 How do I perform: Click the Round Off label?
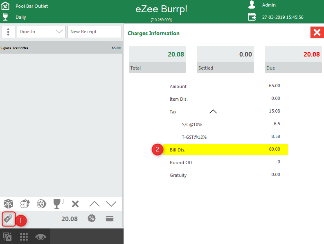pyautogui.click(x=181, y=163)
